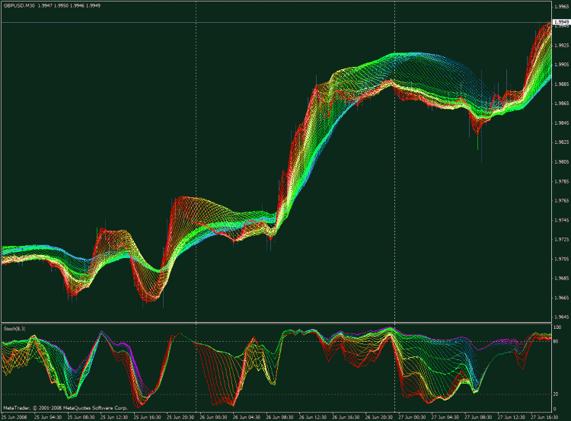Click price scale label 1.9905
571x421 pixels.
coord(562,65)
